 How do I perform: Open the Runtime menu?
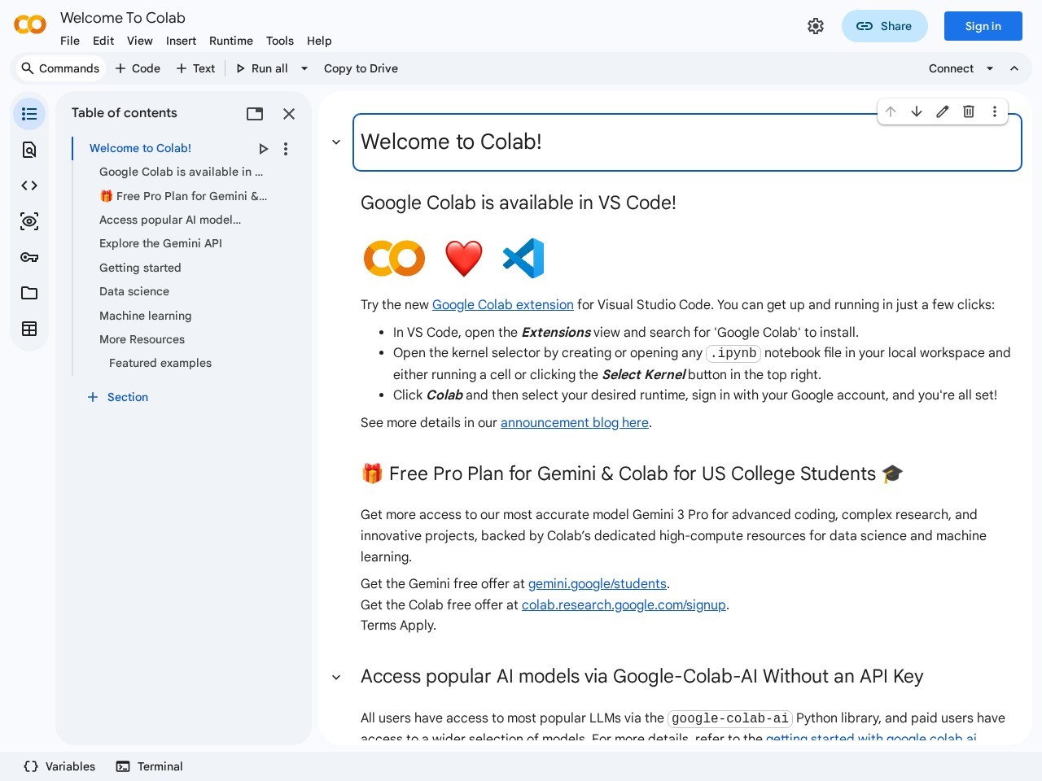[x=230, y=41]
